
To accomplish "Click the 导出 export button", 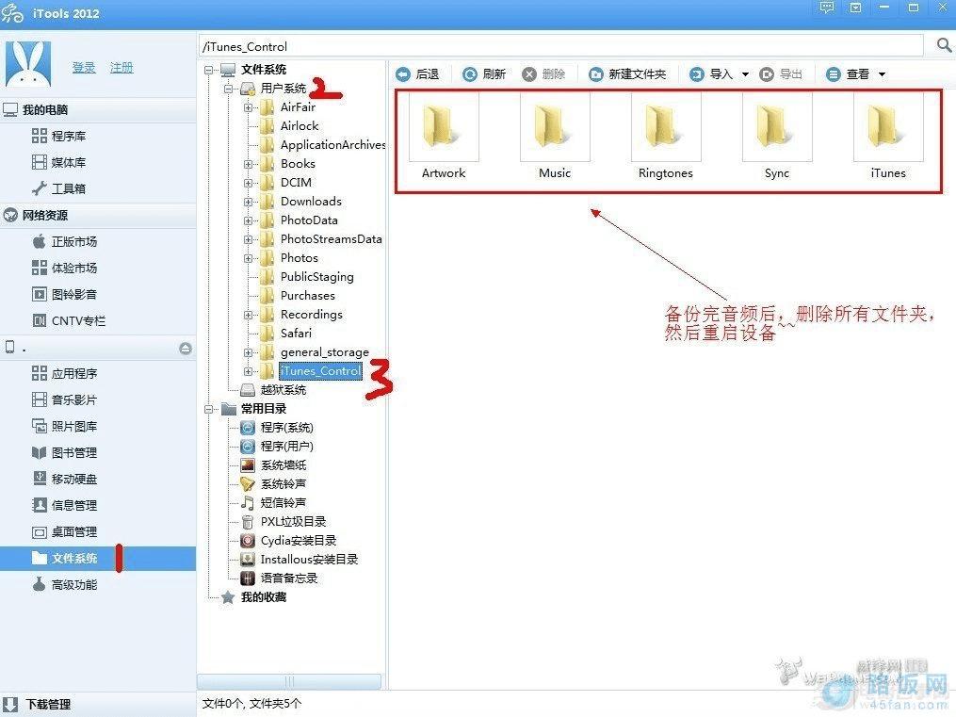I will [x=781, y=73].
